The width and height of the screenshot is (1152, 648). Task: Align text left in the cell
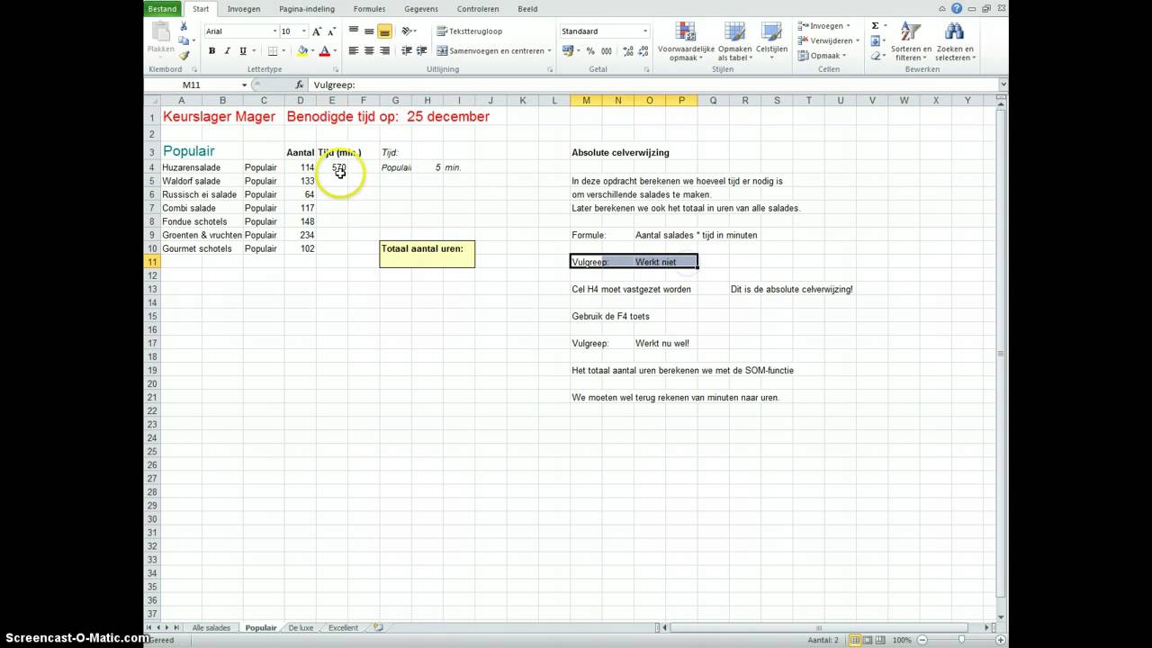(354, 51)
